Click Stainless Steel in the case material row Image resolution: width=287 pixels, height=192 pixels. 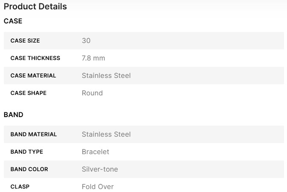[106, 76]
